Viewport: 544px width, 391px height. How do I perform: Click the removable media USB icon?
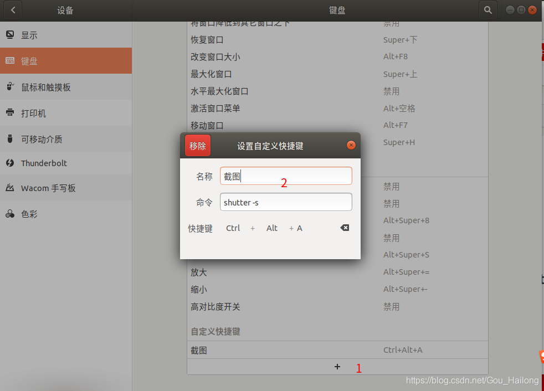(10, 139)
